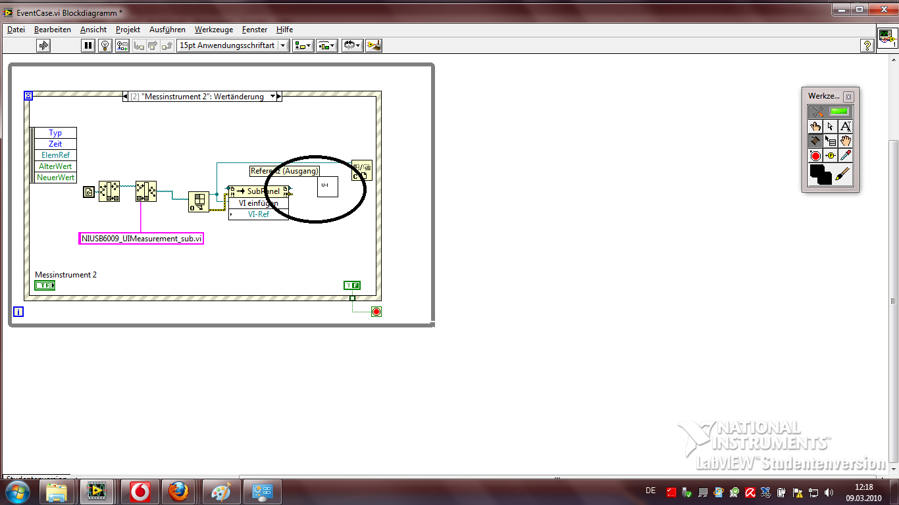
Task: Open the Reorder dropdown
Action: [352, 45]
